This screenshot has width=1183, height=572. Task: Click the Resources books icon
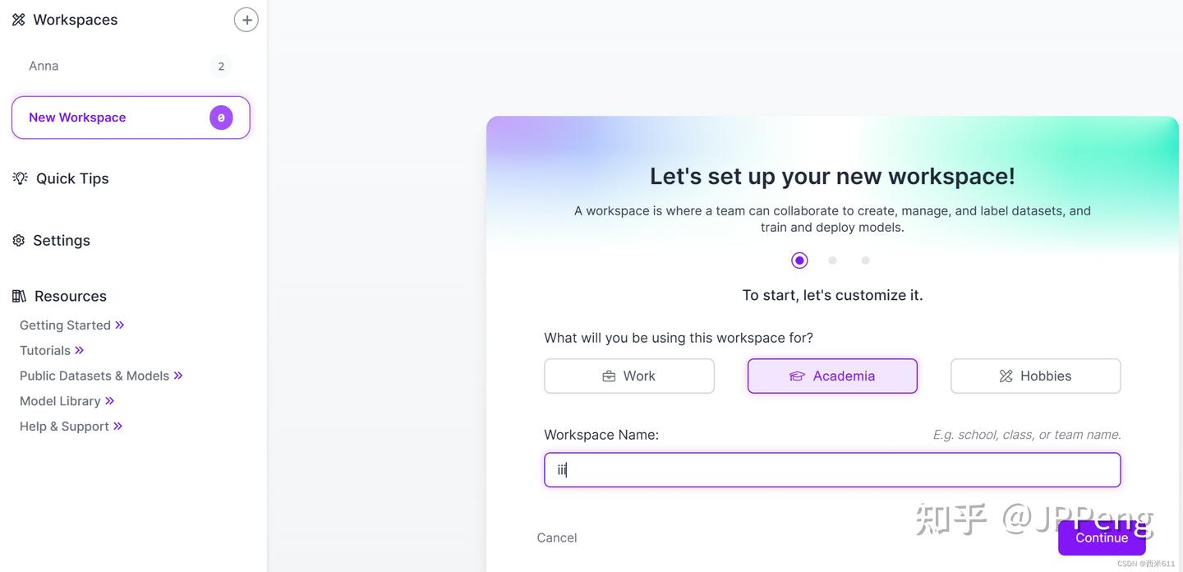click(19, 296)
